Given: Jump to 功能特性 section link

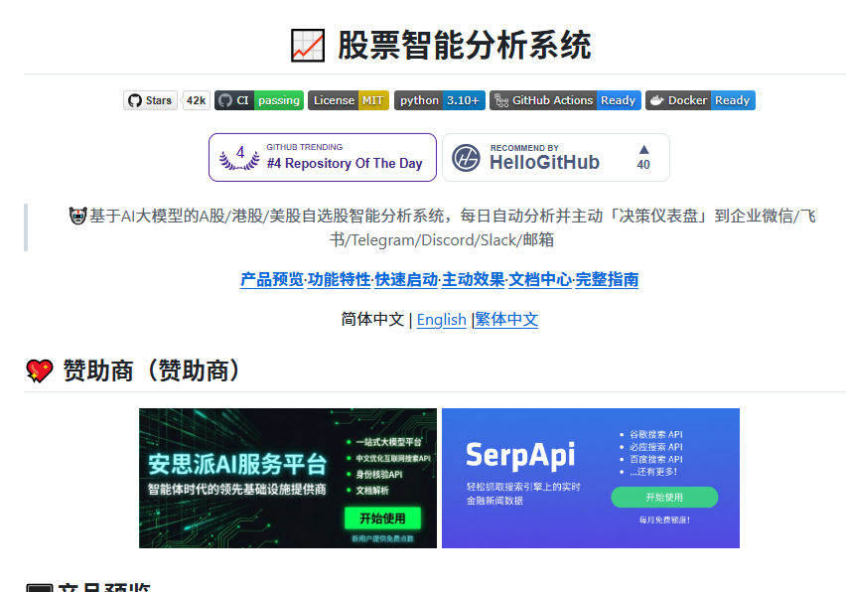Looking at the screenshot, I should pos(340,279).
